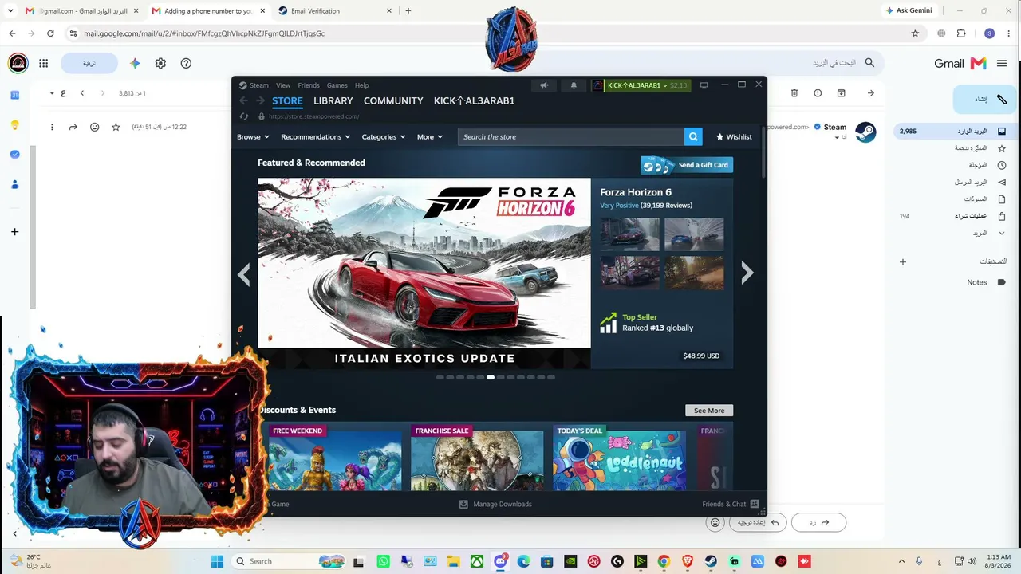Open Chrome tab search dropdown

[x=10, y=11]
